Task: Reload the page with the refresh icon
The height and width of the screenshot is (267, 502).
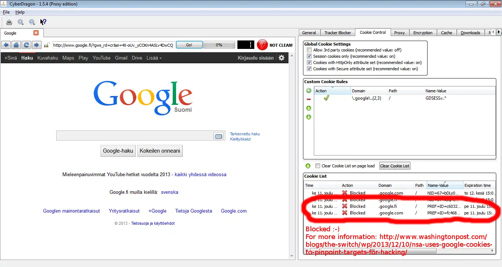Action: [x=26, y=45]
